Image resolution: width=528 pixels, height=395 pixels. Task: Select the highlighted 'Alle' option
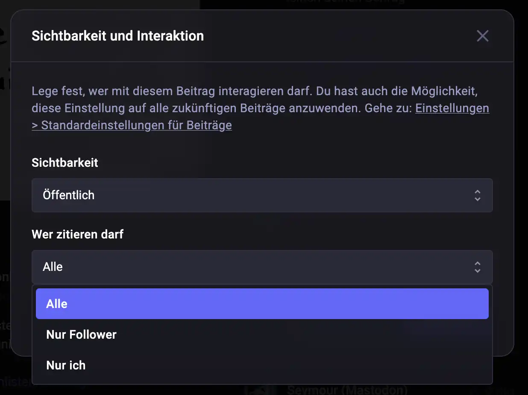point(261,304)
